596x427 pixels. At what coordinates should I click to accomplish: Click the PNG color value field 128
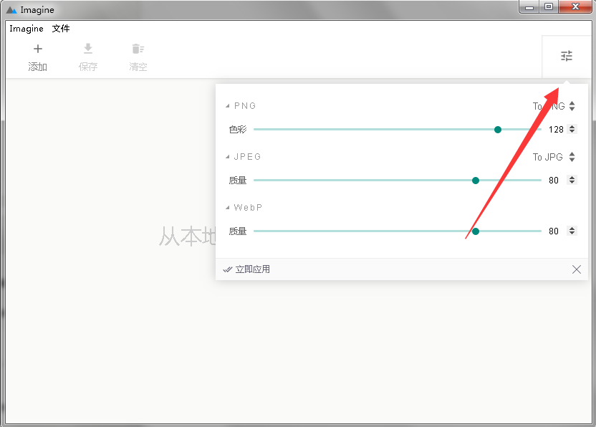pyautogui.click(x=556, y=130)
